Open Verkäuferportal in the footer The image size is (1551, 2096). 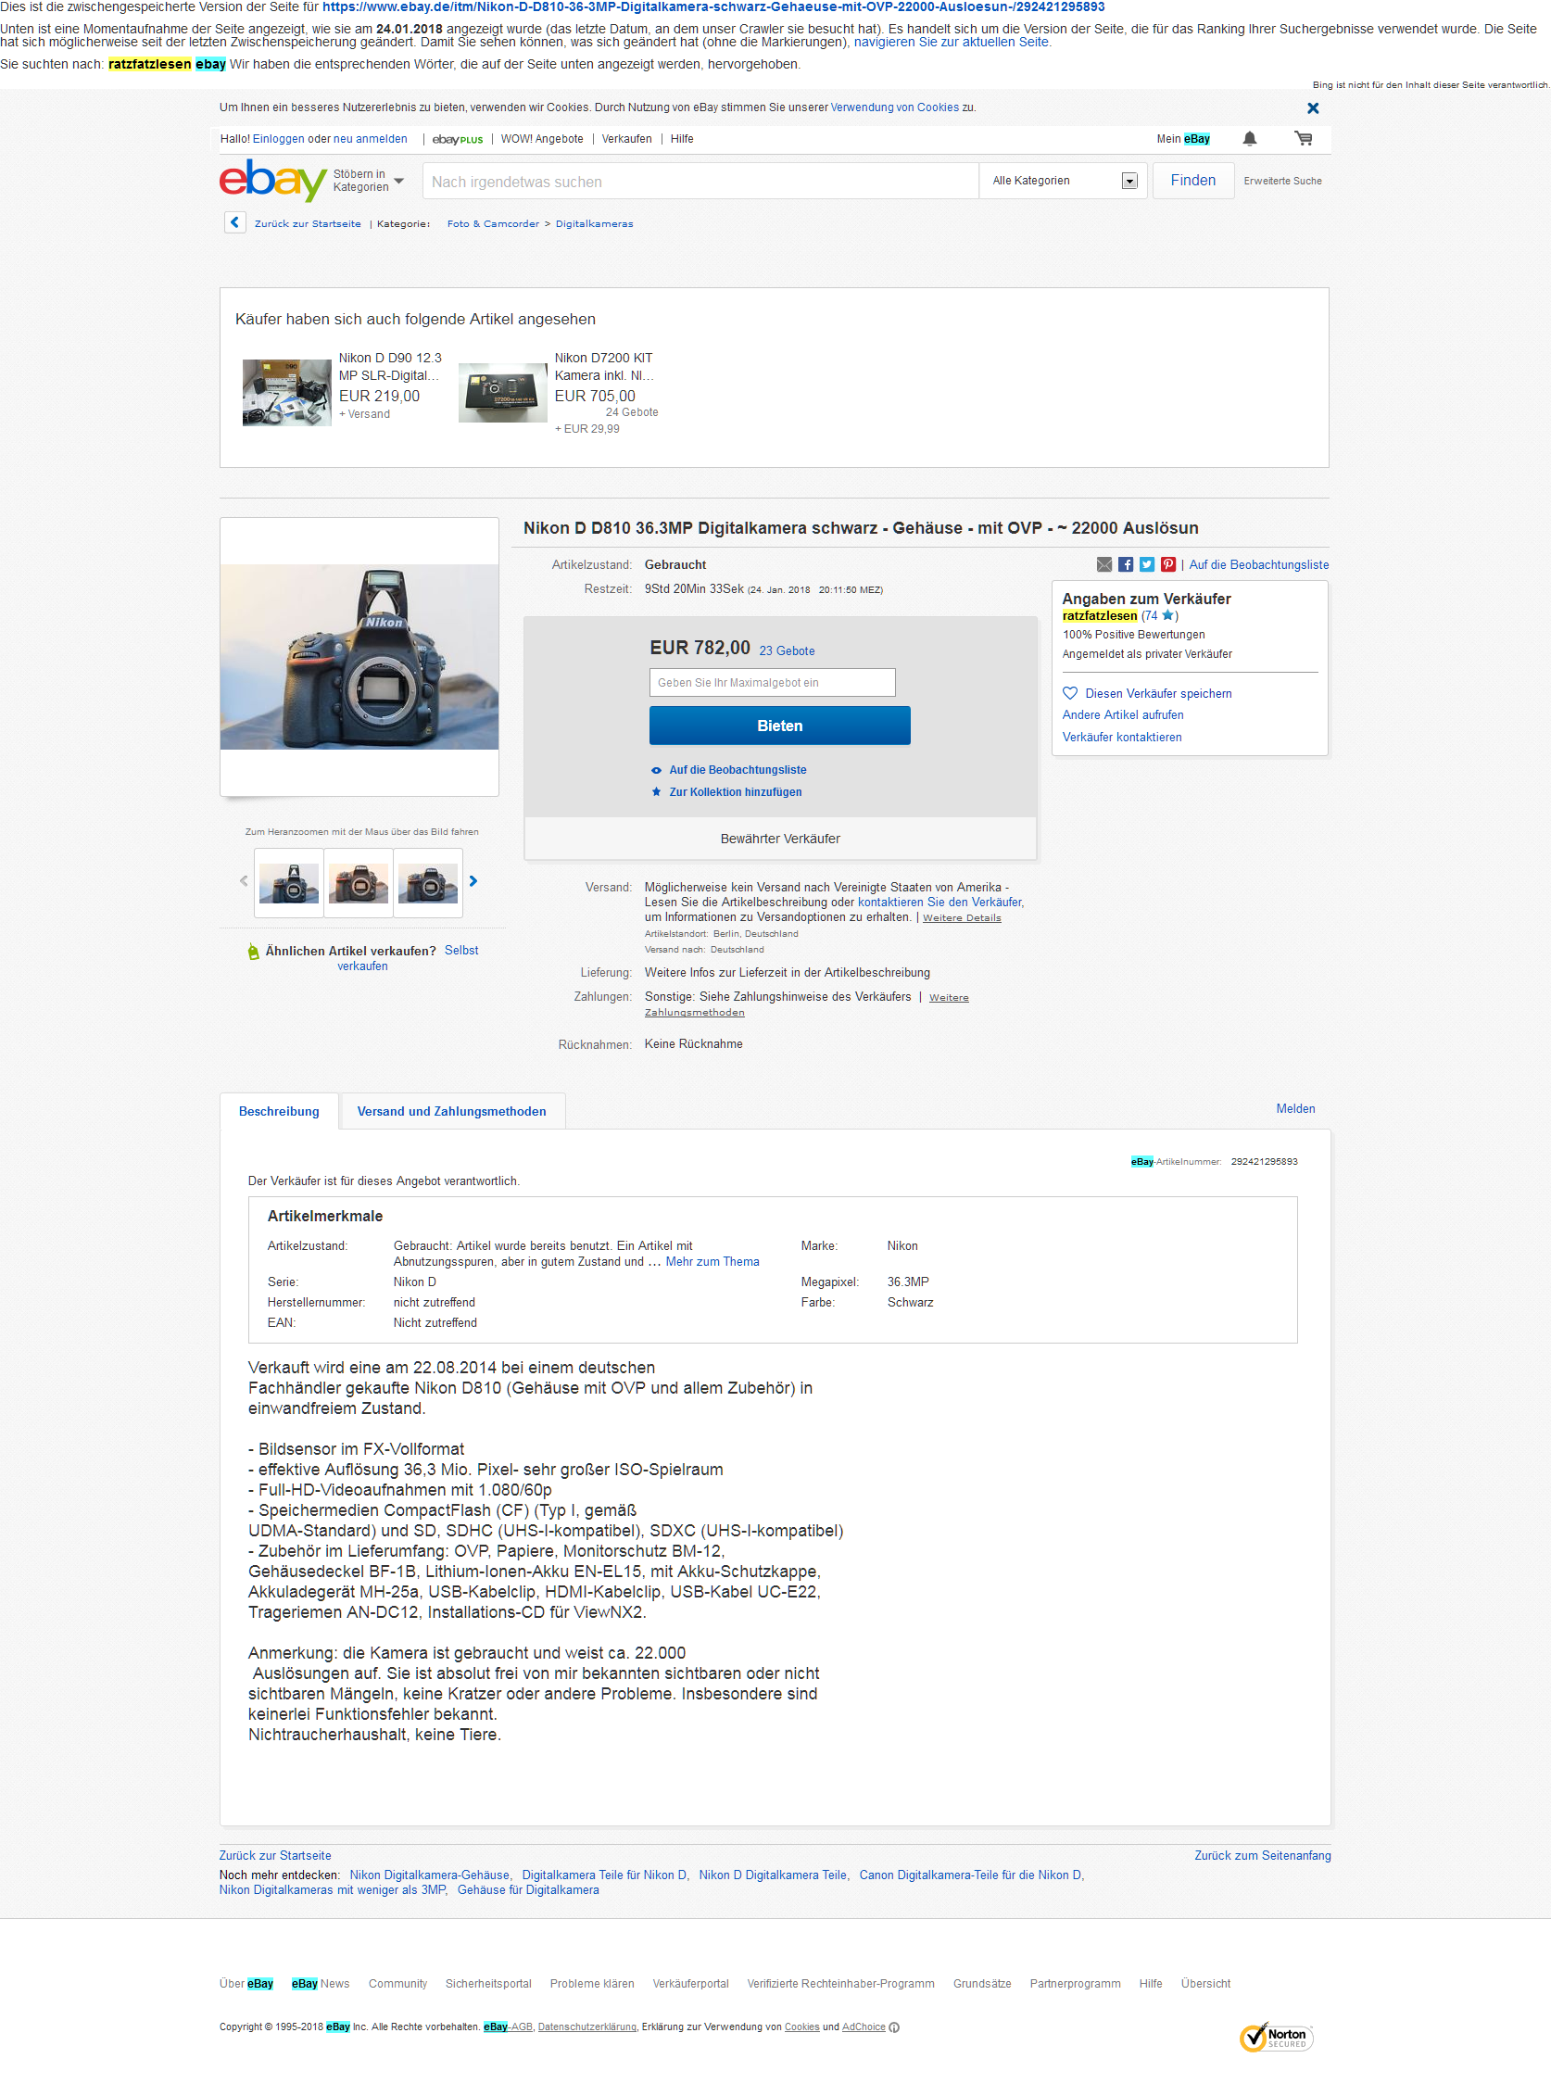[x=690, y=1984]
